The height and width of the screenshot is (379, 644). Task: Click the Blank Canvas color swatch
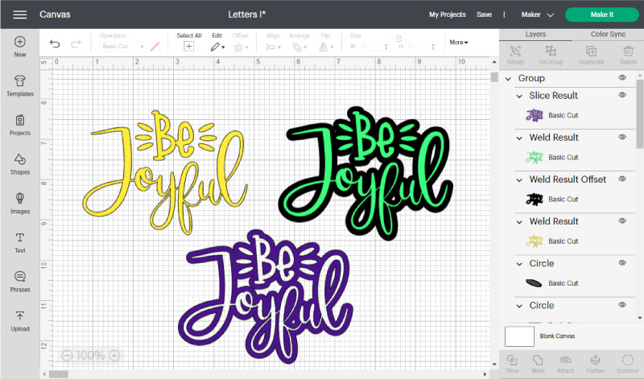pyautogui.click(x=519, y=336)
